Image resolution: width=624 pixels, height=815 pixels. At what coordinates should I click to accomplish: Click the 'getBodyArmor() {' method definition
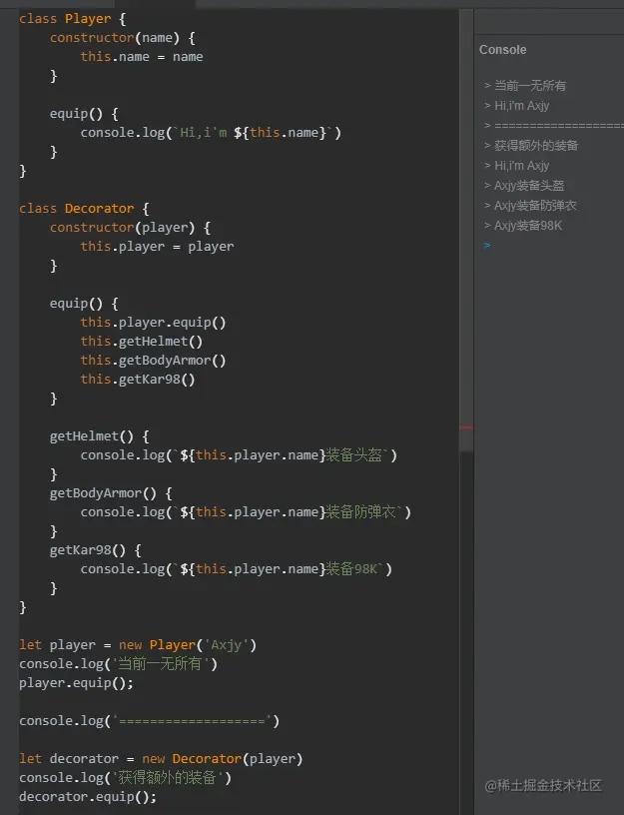[111, 493]
